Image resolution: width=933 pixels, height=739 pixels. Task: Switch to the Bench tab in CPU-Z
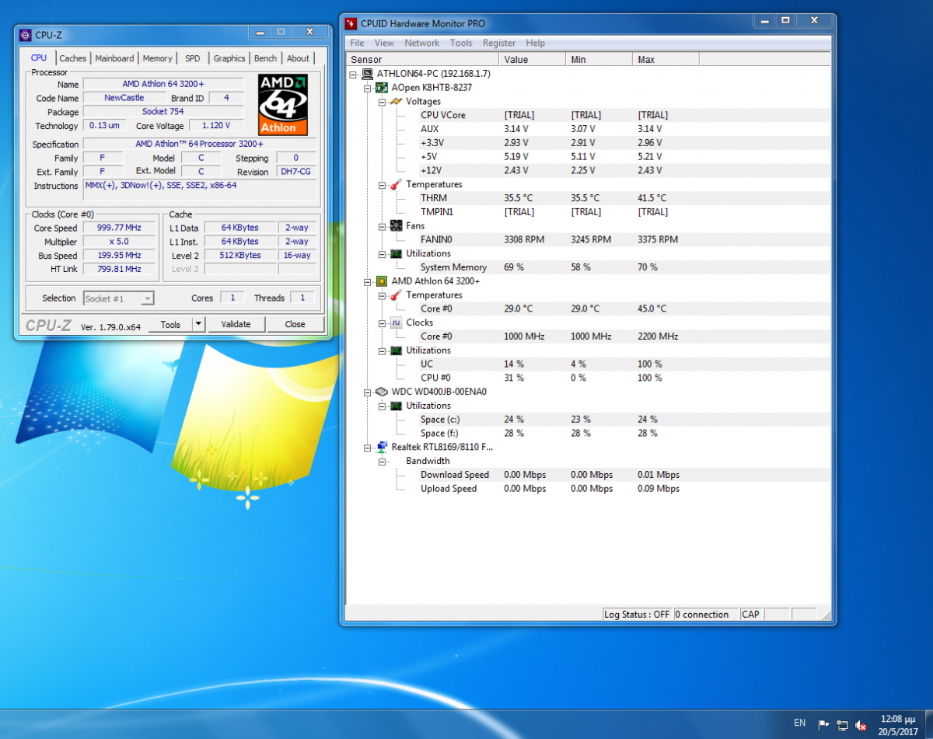coord(266,58)
